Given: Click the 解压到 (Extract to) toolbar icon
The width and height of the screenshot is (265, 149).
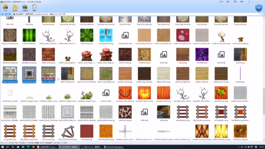Looking at the screenshot, I should click(15, 7).
